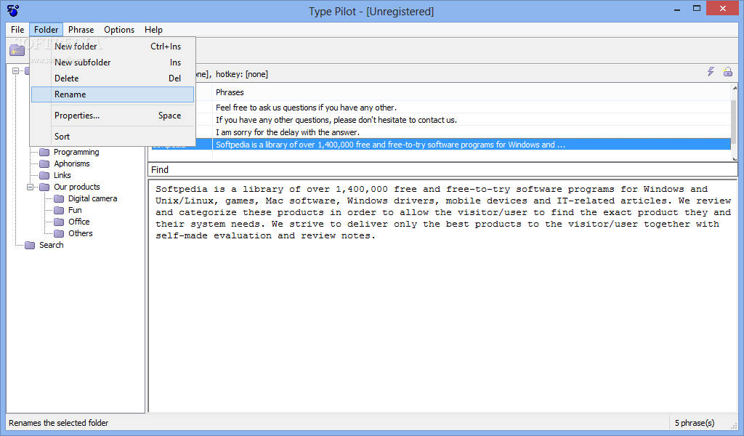Click the Find input field
Viewport: 744px width, 436px height.
(442, 170)
